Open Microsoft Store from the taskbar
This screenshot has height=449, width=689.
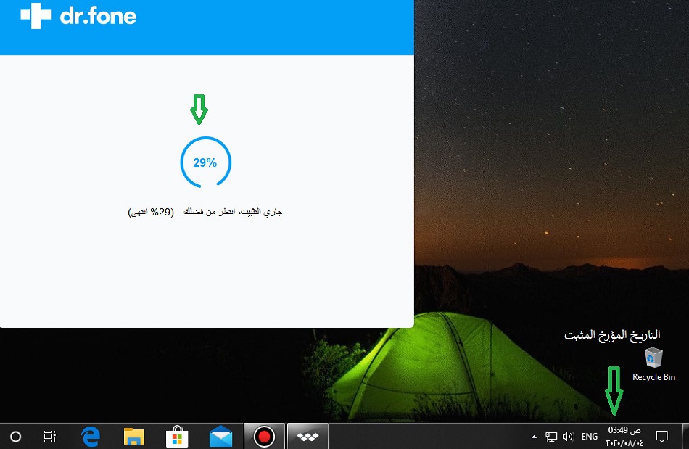tap(178, 437)
